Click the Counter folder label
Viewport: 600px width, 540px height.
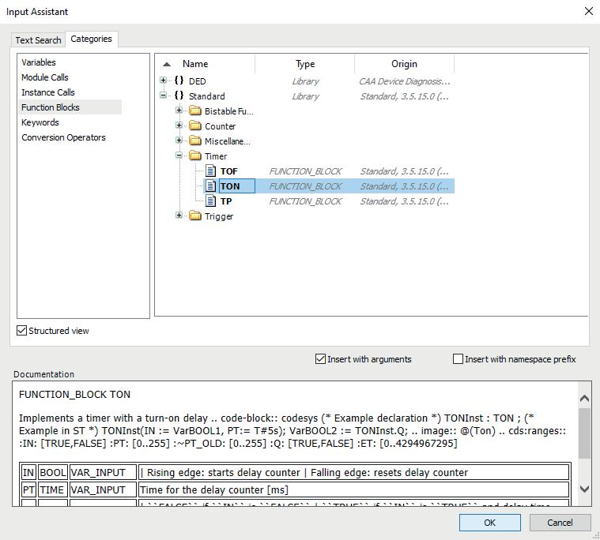220,126
